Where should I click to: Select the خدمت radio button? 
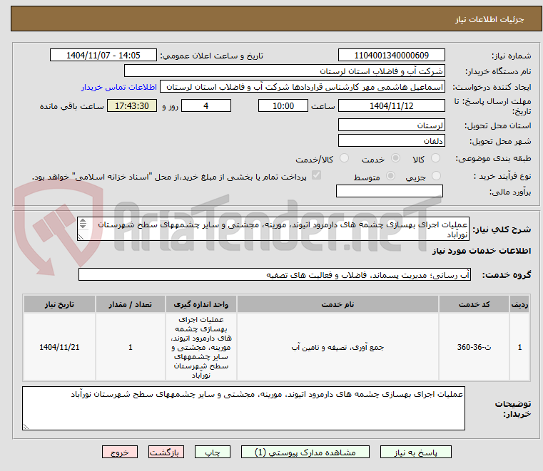tap(395, 158)
